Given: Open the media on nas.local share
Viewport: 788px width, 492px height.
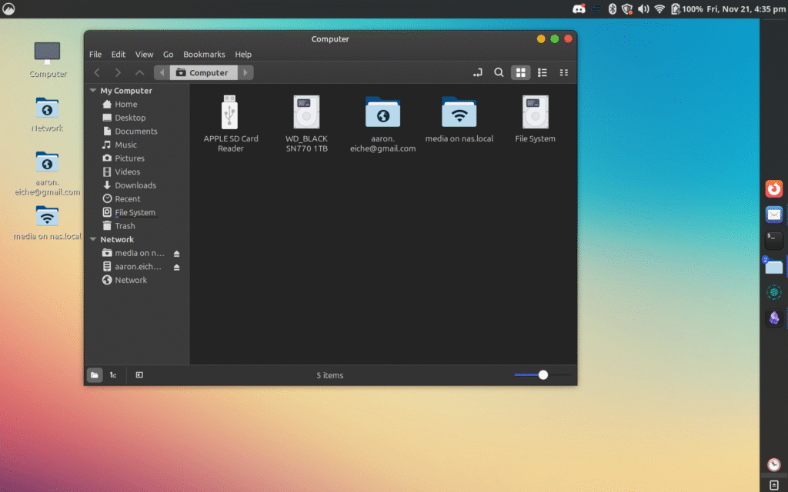Looking at the screenshot, I should (459, 113).
